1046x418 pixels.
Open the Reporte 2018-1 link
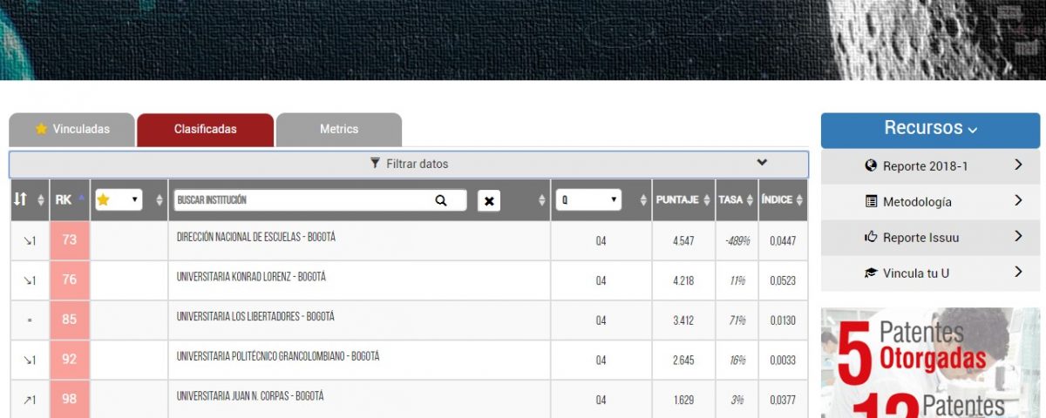(925, 165)
